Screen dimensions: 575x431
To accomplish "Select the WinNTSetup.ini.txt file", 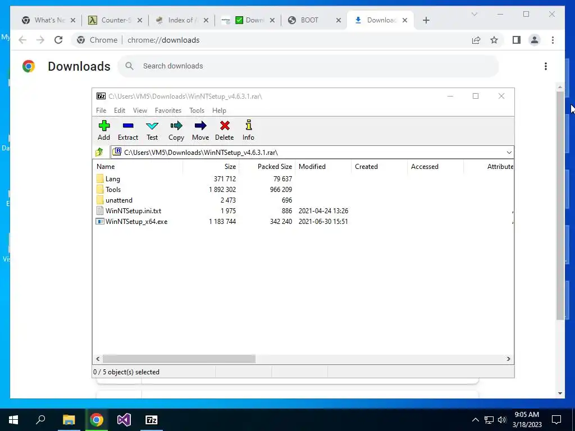I will [x=133, y=211].
